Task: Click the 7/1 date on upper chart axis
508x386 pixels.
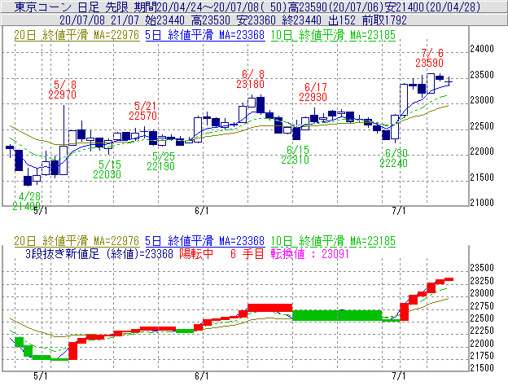Action: pos(399,211)
